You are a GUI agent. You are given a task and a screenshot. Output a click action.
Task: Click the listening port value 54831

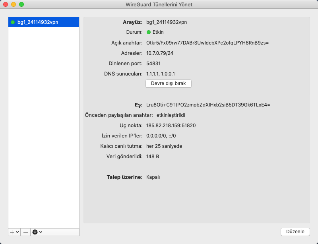coord(153,64)
